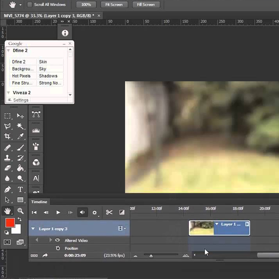Select the Magic Wand tool
This screenshot has width=279, height=279.
click(x=20, y=126)
